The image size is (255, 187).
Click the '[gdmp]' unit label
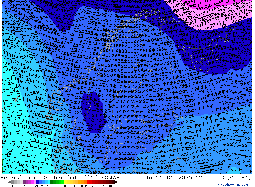tap(77, 178)
